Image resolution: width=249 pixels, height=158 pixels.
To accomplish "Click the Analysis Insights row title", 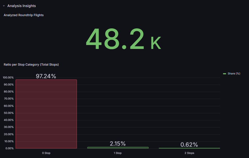I will click(22, 6).
